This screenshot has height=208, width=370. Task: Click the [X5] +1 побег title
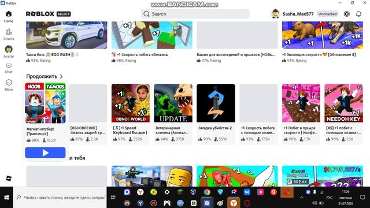pos(343,130)
